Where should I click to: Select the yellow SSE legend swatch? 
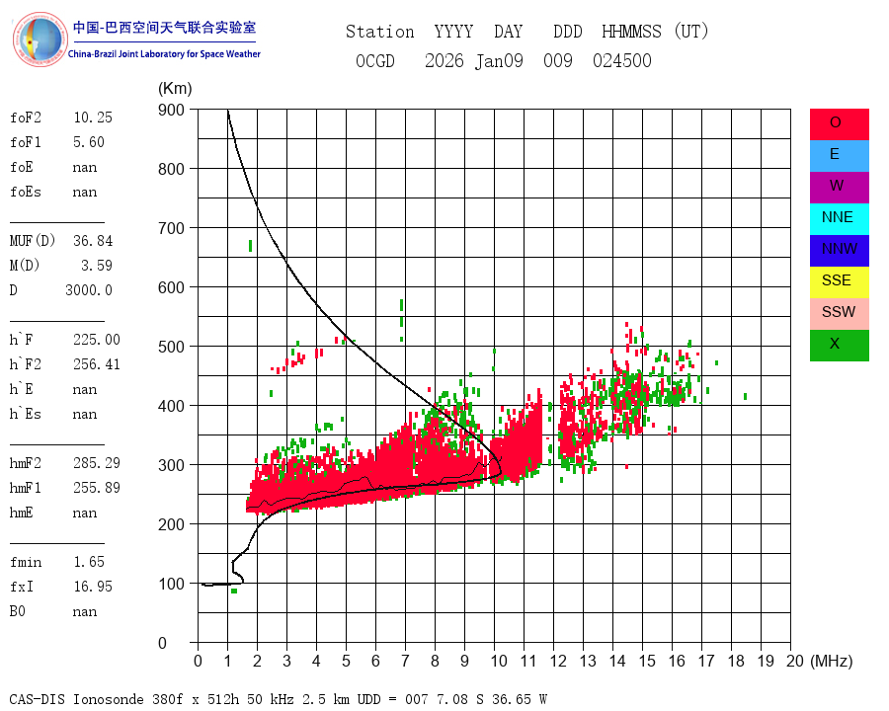[x=839, y=282]
